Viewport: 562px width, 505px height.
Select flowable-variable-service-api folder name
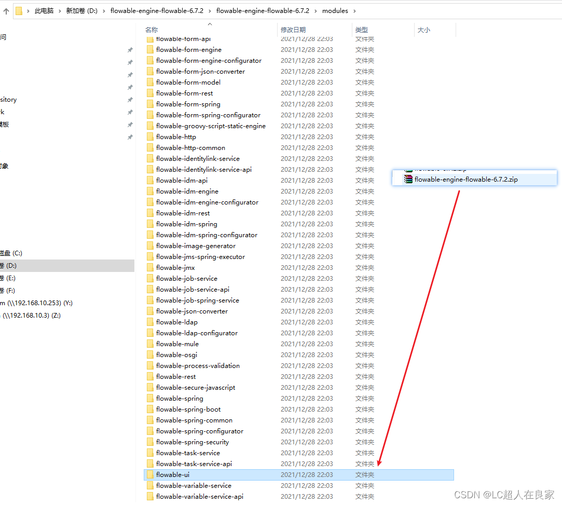[200, 497]
